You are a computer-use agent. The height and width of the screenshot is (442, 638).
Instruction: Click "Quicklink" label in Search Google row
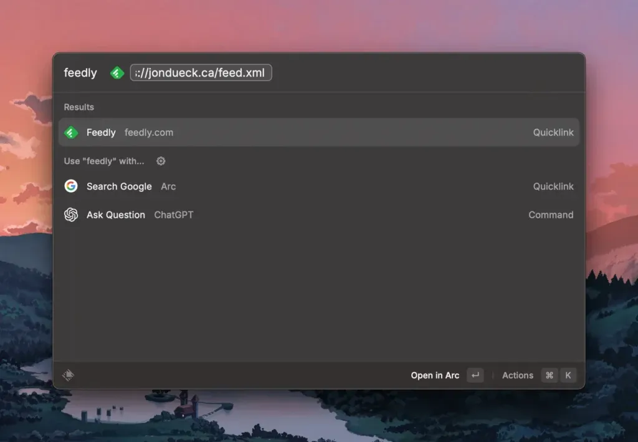pos(553,186)
